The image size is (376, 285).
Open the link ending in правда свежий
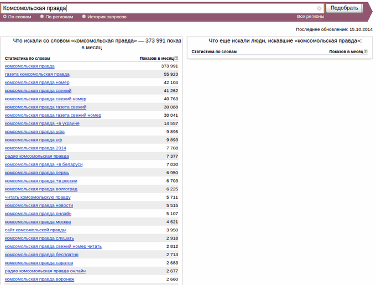point(38,90)
